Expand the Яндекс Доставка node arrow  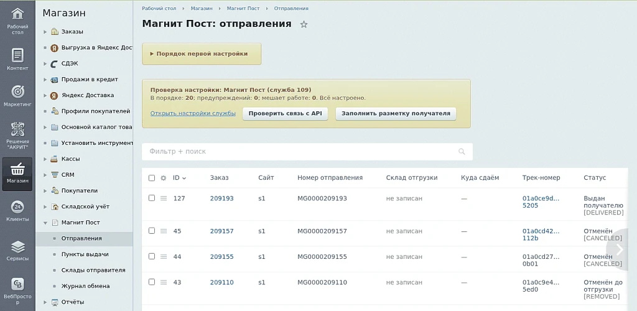tap(45, 95)
